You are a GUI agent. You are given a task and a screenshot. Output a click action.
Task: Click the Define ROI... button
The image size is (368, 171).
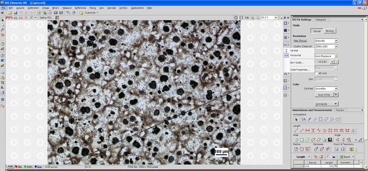(x=46, y=18)
